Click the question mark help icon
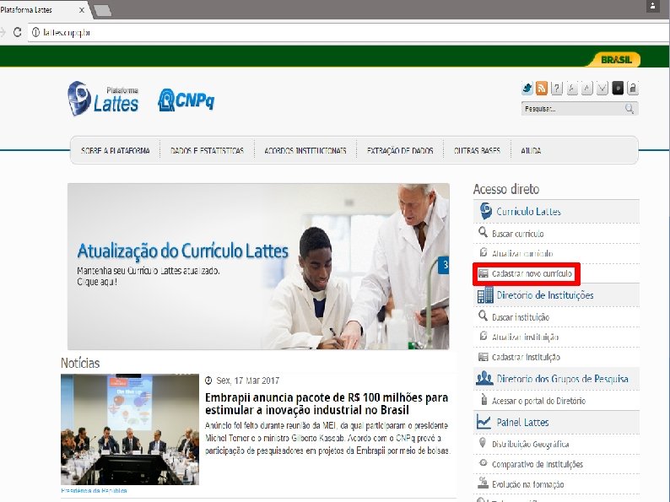This screenshot has width=670, height=502. tap(556, 89)
